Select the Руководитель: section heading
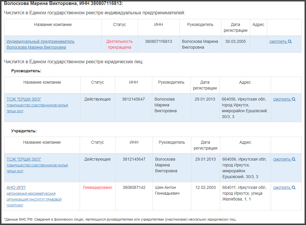The height and width of the screenshot is (225, 306). (26, 71)
